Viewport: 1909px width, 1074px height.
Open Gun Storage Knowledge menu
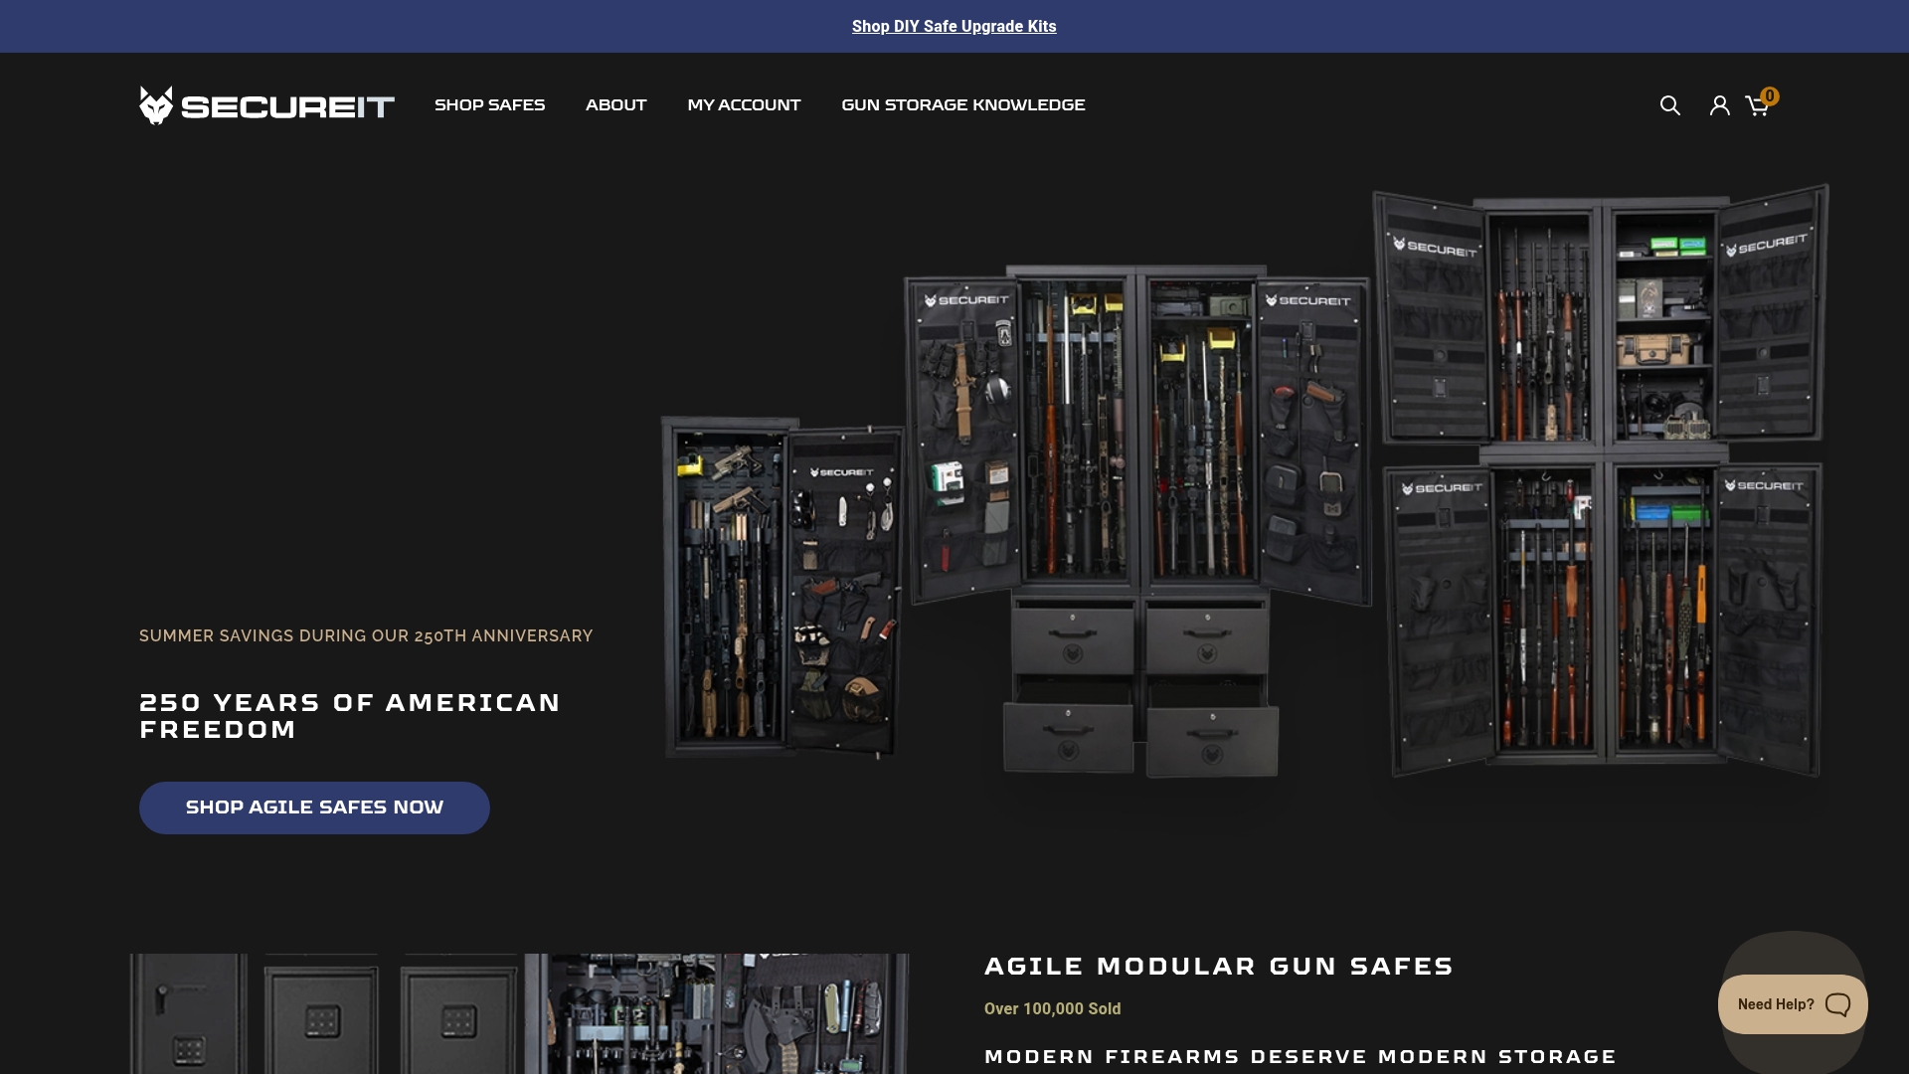tap(962, 105)
